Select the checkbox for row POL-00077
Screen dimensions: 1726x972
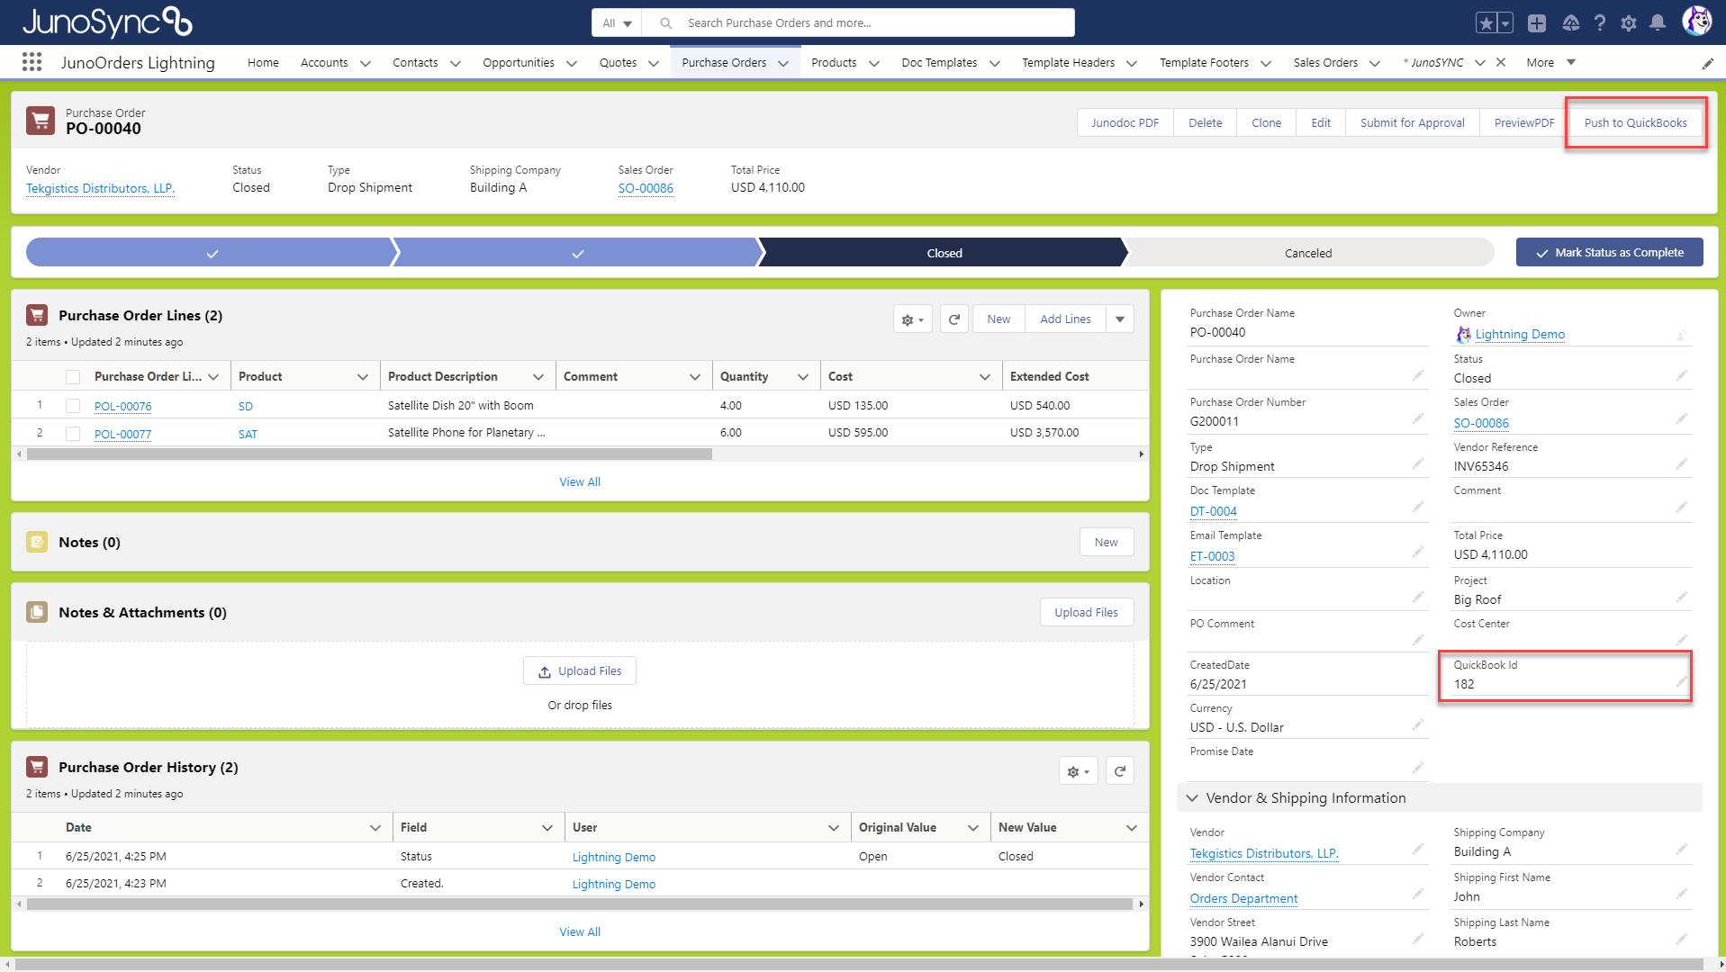coord(73,433)
